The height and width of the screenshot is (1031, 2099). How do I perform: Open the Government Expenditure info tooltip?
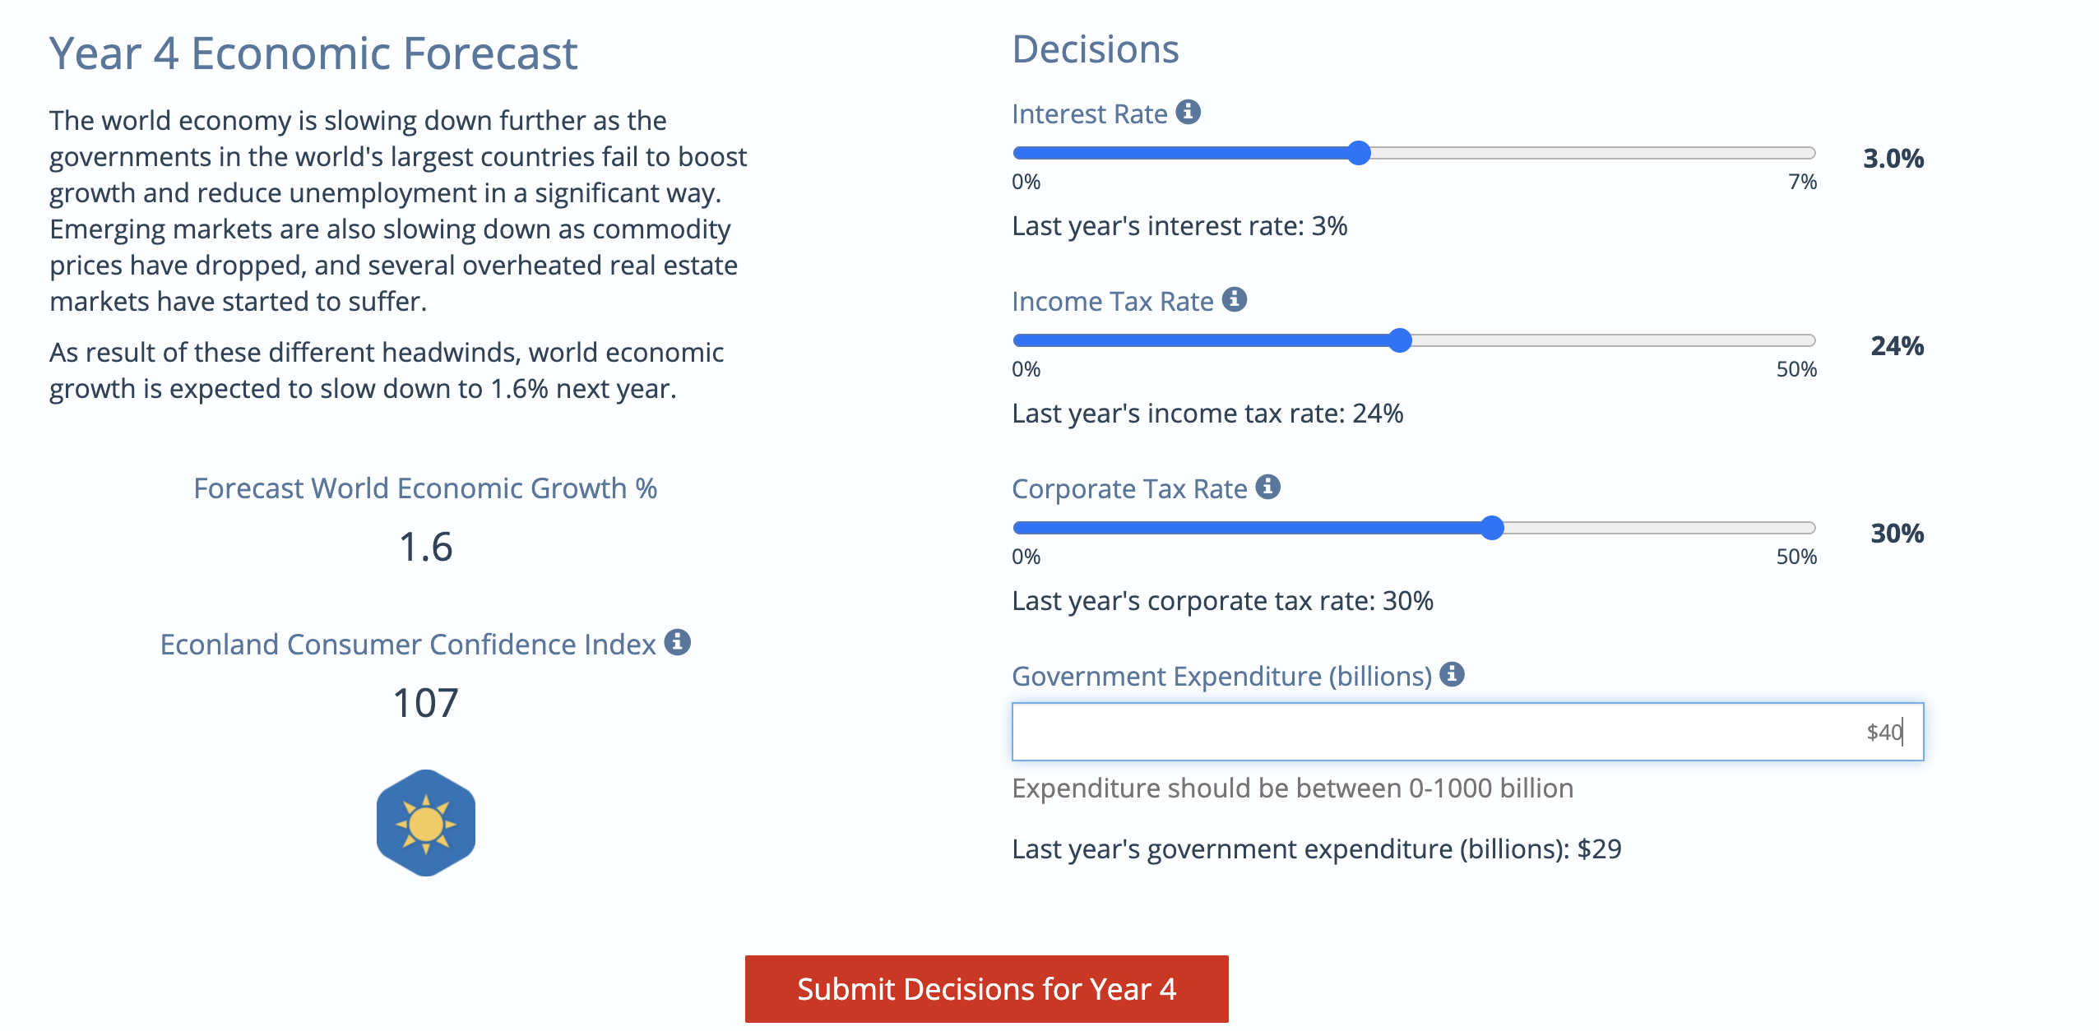point(1452,676)
